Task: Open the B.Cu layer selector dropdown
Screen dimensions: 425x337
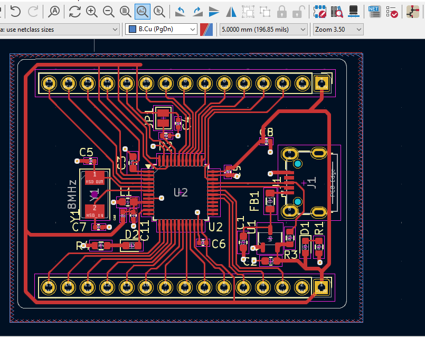Action: click(x=162, y=30)
